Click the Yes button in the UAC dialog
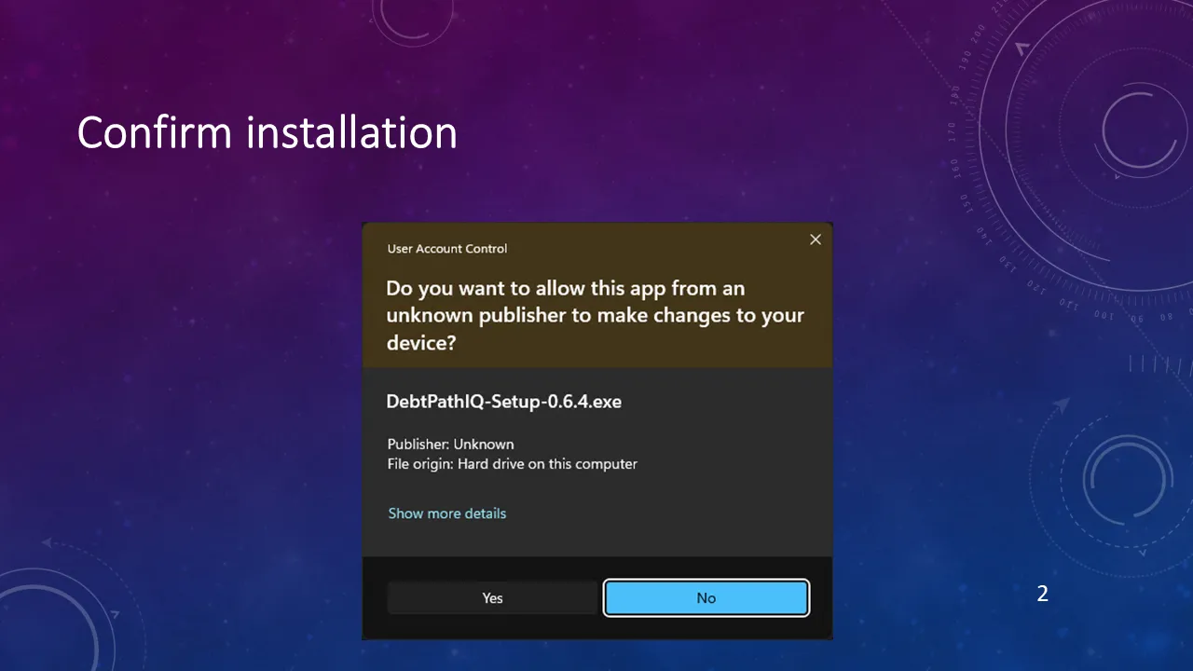Screen dimensions: 1193x671 (492, 597)
